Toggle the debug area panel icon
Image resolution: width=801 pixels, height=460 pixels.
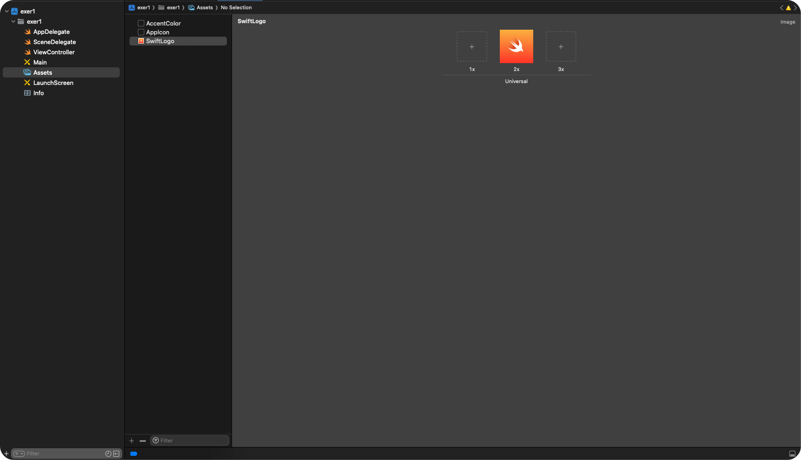point(792,454)
